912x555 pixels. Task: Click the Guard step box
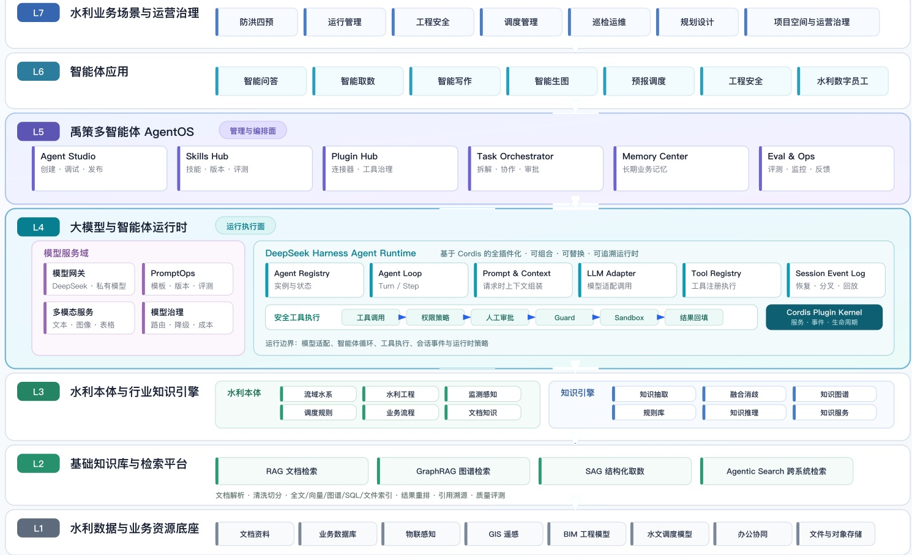tap(564, 318)
